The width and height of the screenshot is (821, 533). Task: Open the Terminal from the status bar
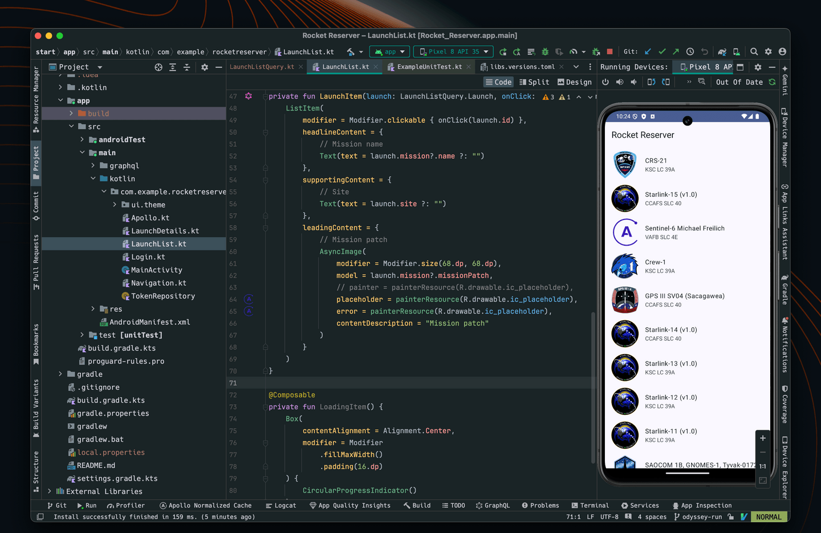pyautogui.click(x=590, y=505)
